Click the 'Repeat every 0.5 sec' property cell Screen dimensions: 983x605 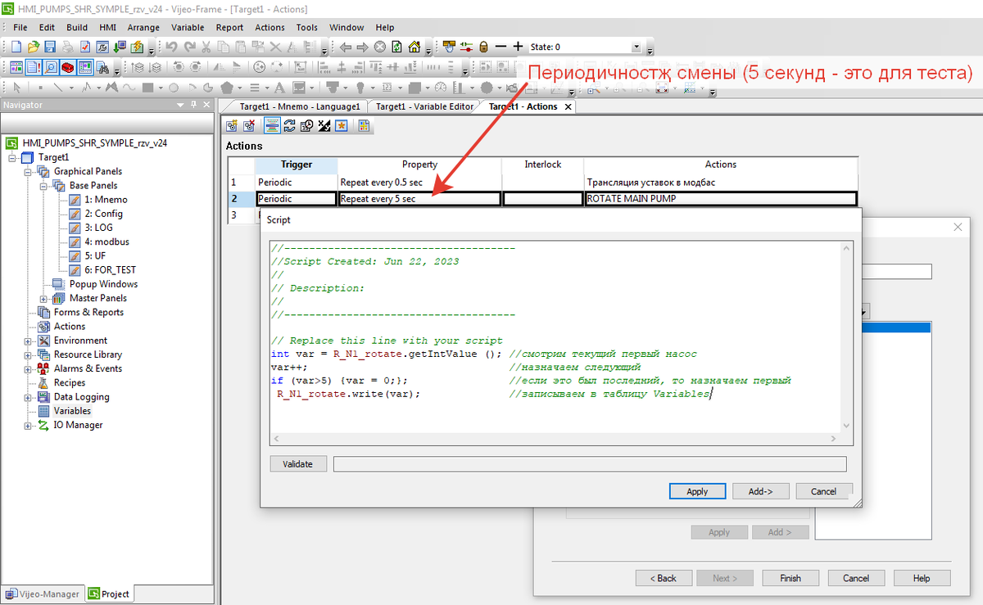[x=419, y=183]
